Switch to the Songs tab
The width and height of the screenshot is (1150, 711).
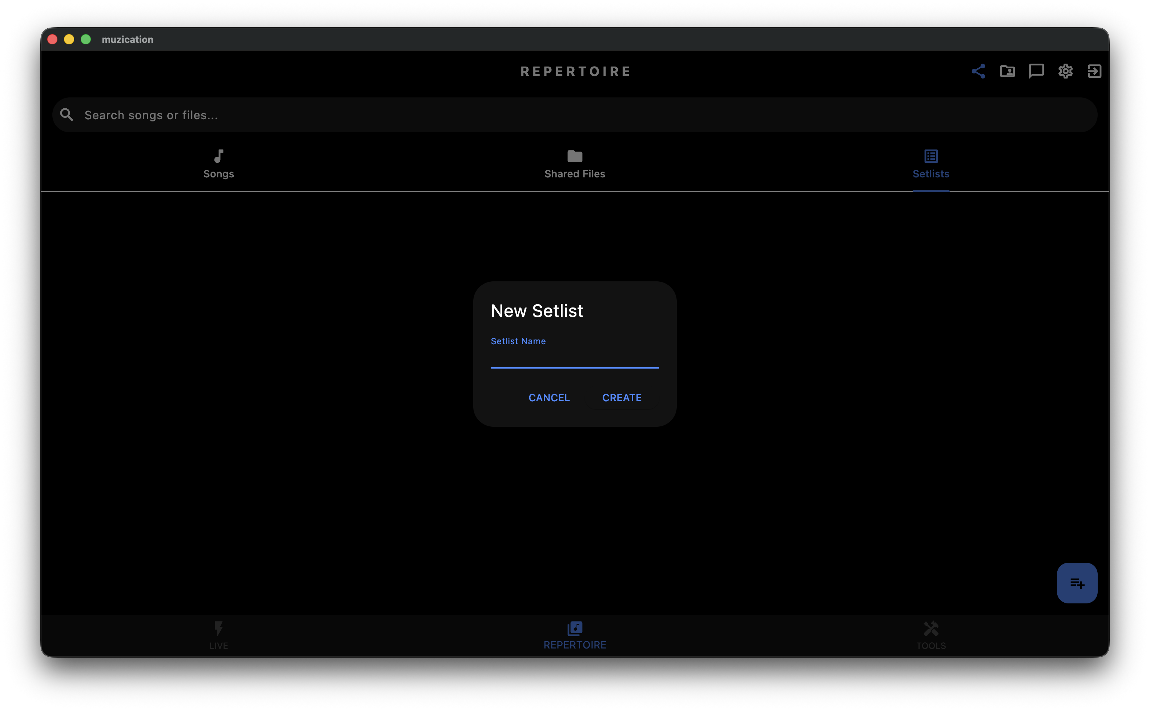pyautogui.click(x=218, y=165)
